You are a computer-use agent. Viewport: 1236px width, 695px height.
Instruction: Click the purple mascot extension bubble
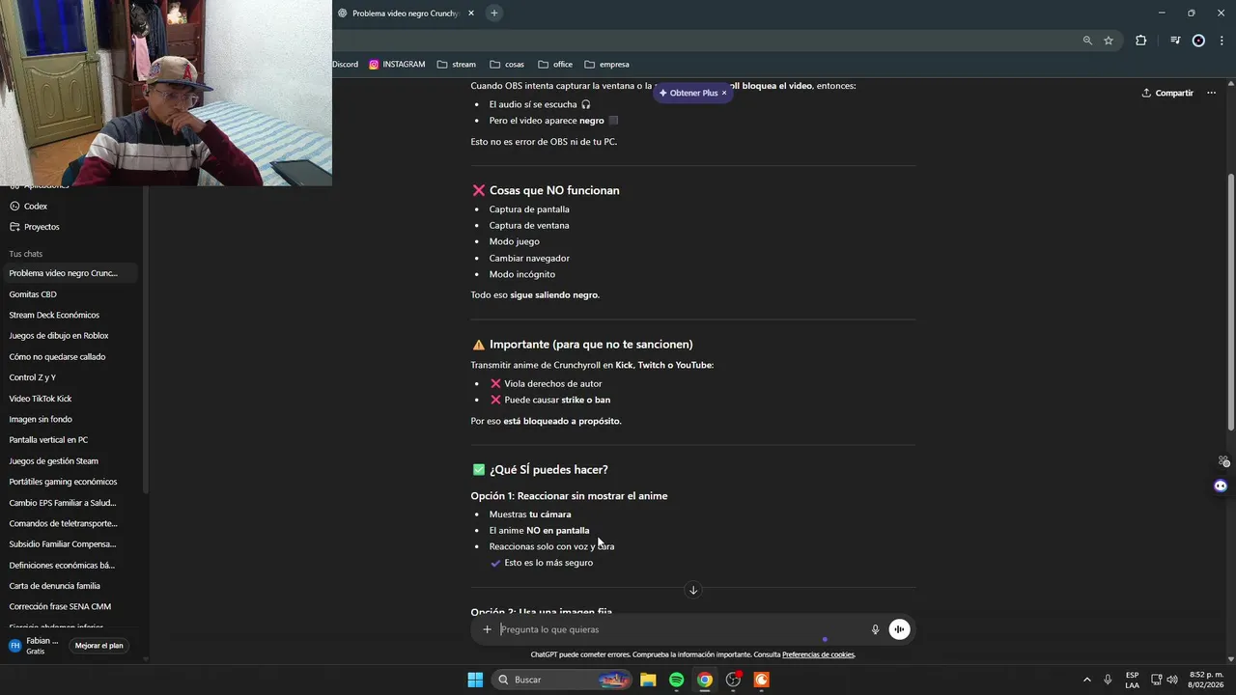tap(1221, 486)
